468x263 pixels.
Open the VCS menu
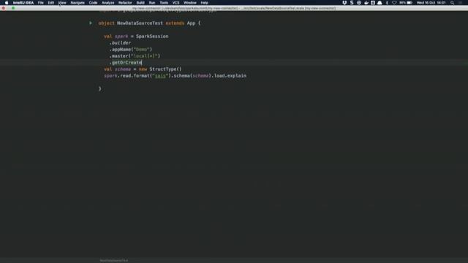click(175, 3)
